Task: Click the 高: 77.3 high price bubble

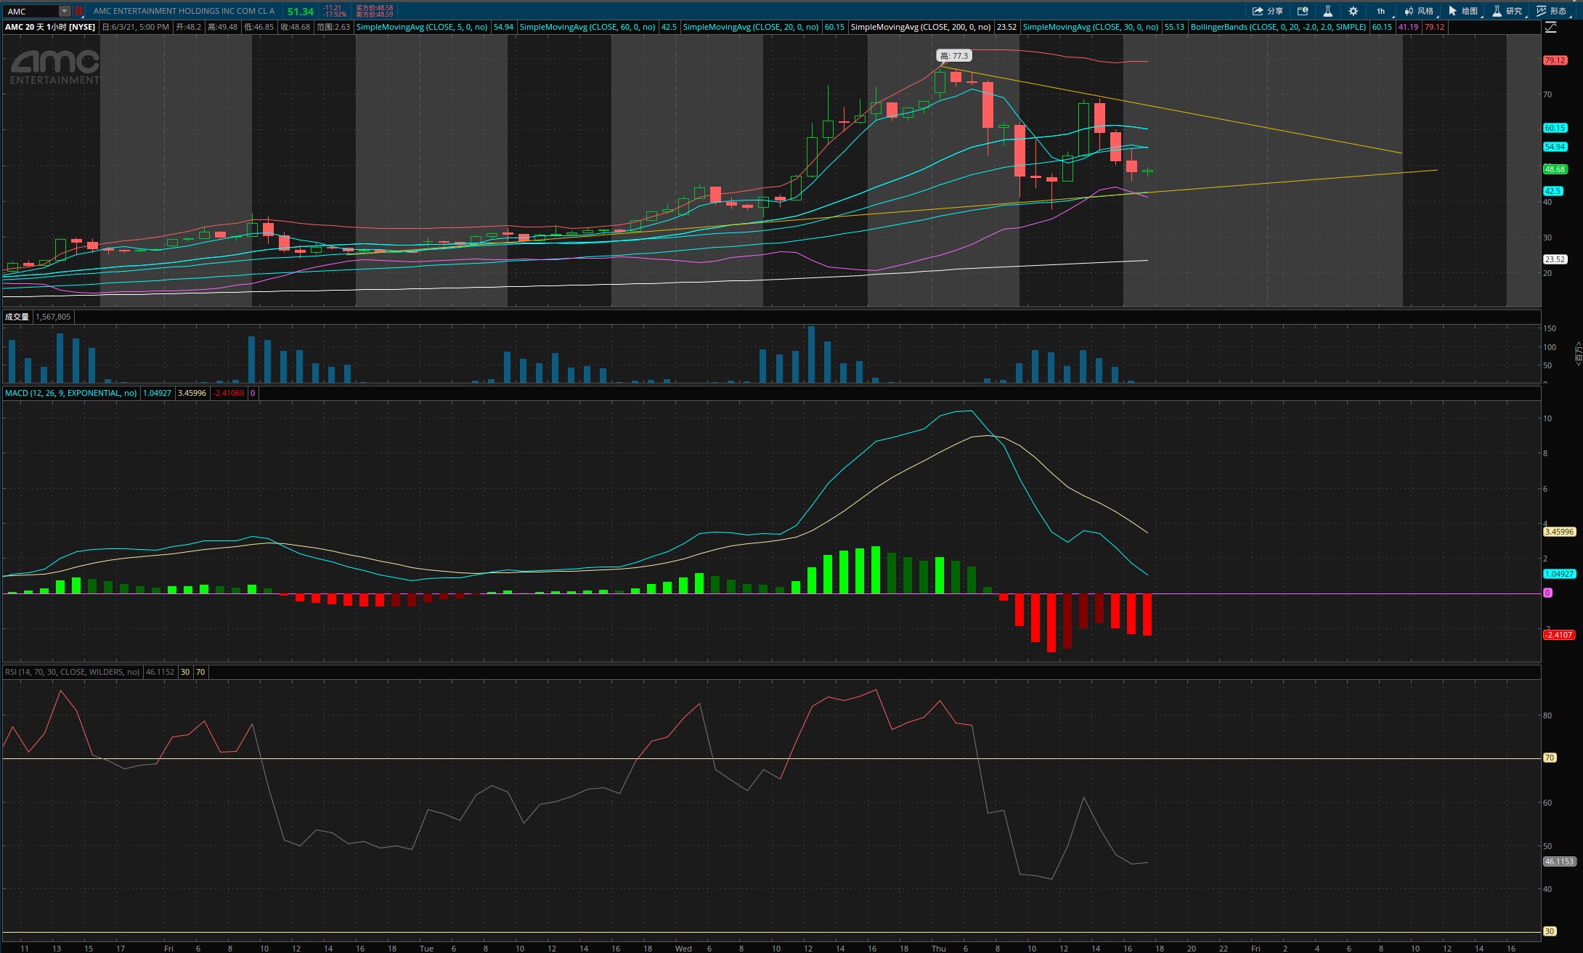Action: tap(953, 56)
